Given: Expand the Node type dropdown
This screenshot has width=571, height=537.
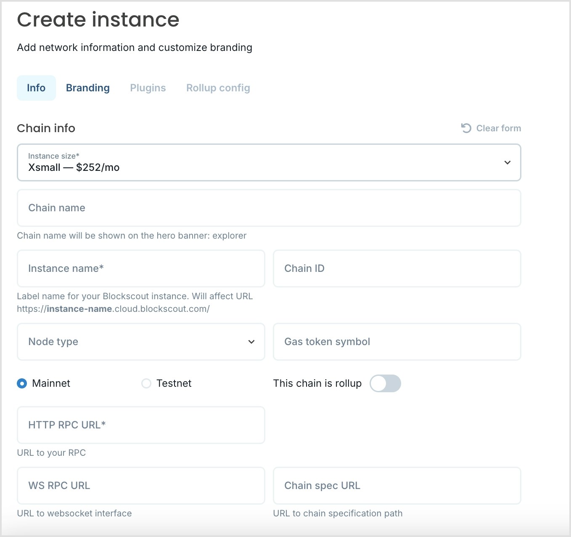Looking at the screenshot, I should (x=141, y=342).
